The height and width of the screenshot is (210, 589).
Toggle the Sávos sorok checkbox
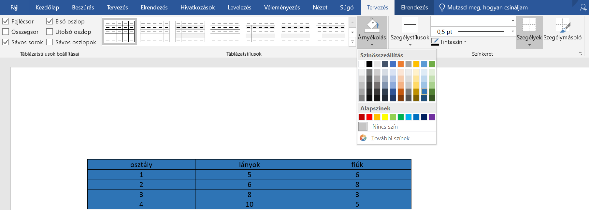pos(6,42)
